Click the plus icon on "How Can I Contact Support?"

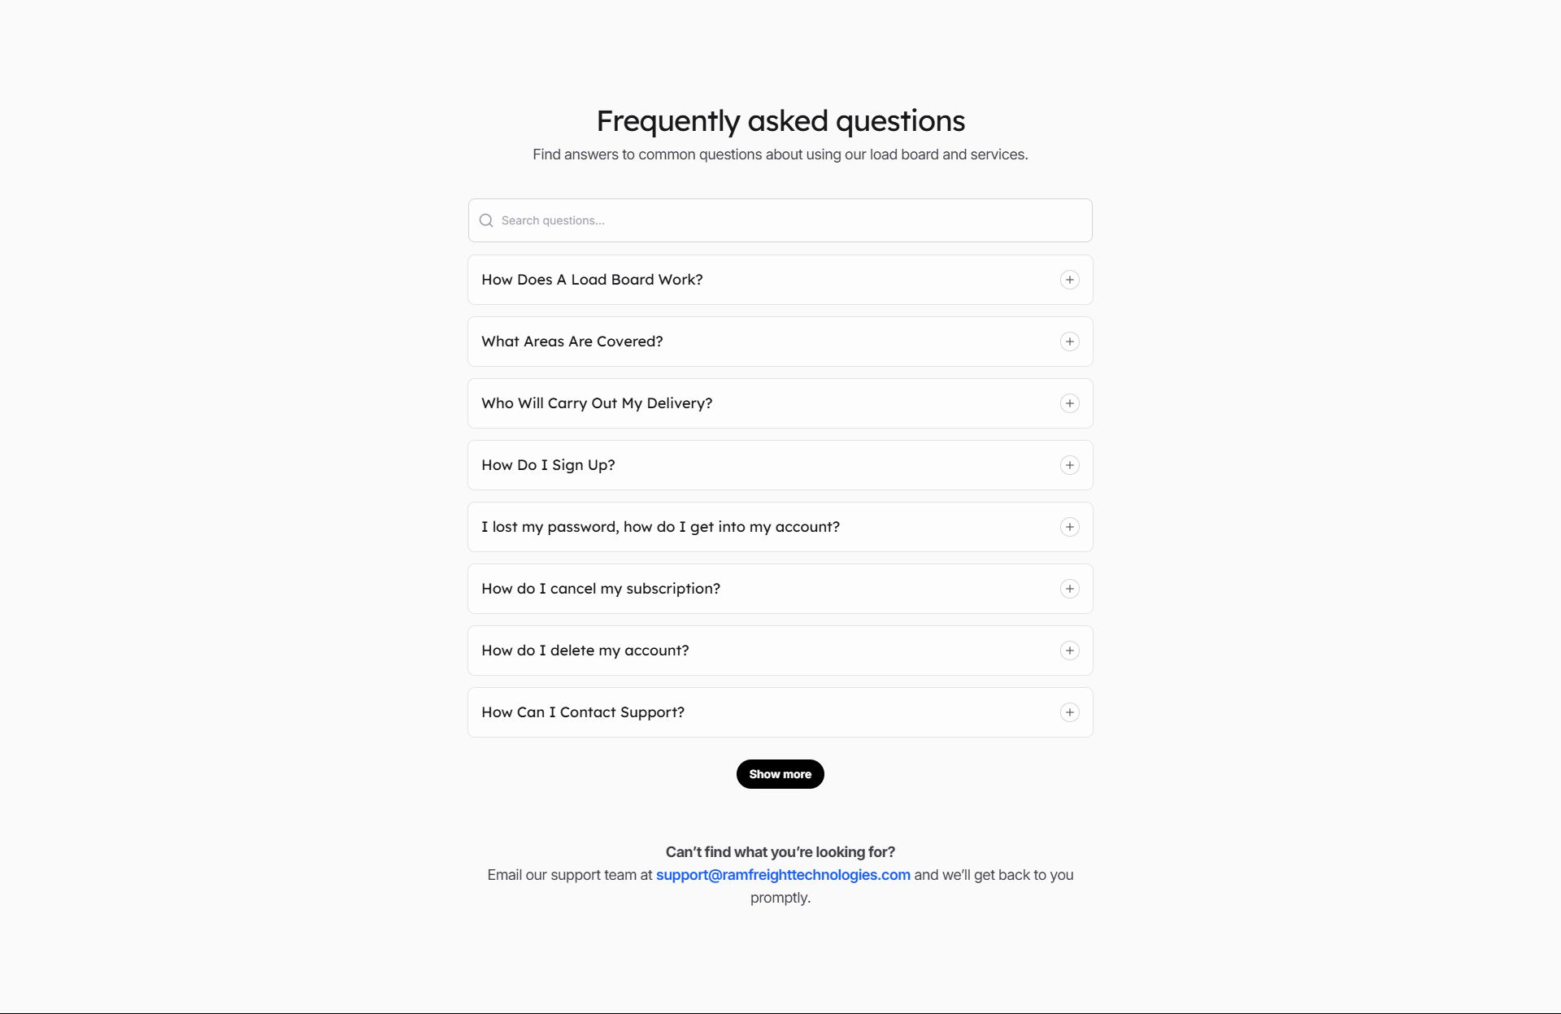pos(1069,712)
